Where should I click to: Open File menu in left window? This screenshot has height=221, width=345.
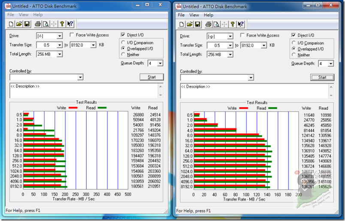[11, 15]
